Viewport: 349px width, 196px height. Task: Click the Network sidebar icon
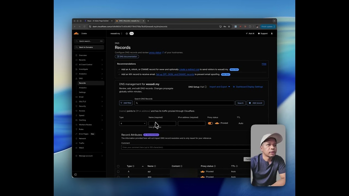click(76, 139)
